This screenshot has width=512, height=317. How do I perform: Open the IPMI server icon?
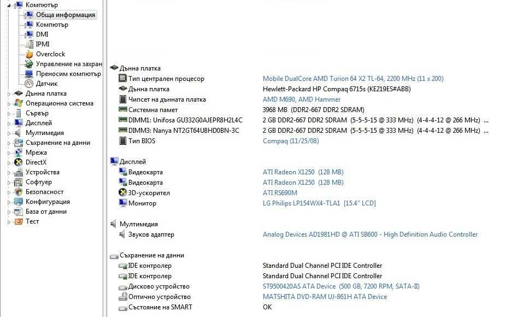29,44
